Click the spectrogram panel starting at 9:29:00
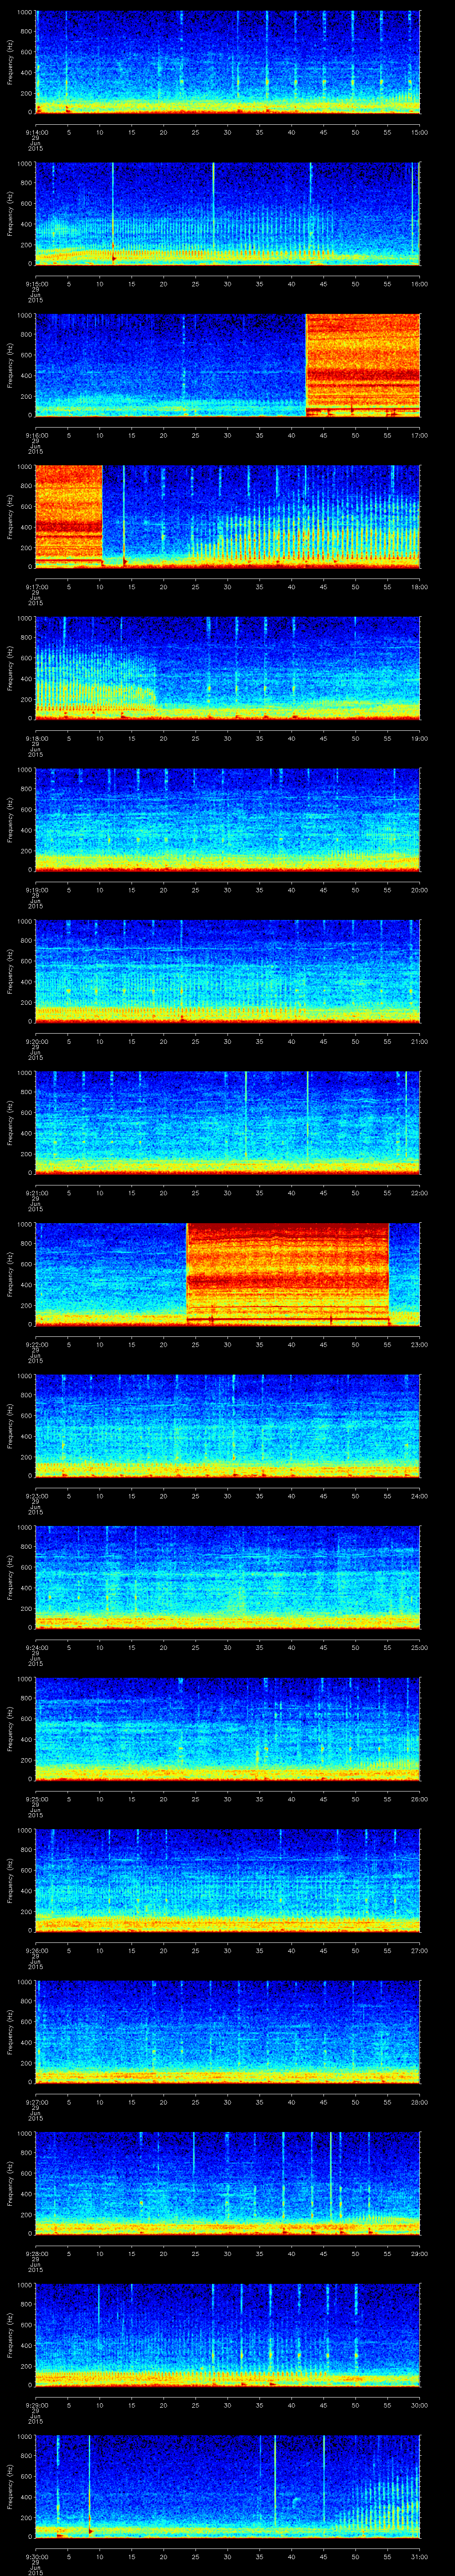This screenshot has height=2576, width=455. pos(227,2335)
